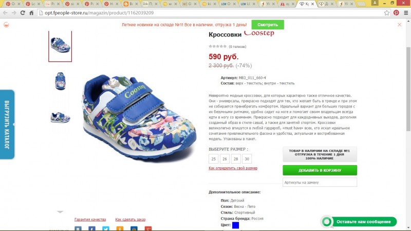Screen dimensions: 411x231
Task: Add product with Добавить в корзину
Action: point(320,170)
